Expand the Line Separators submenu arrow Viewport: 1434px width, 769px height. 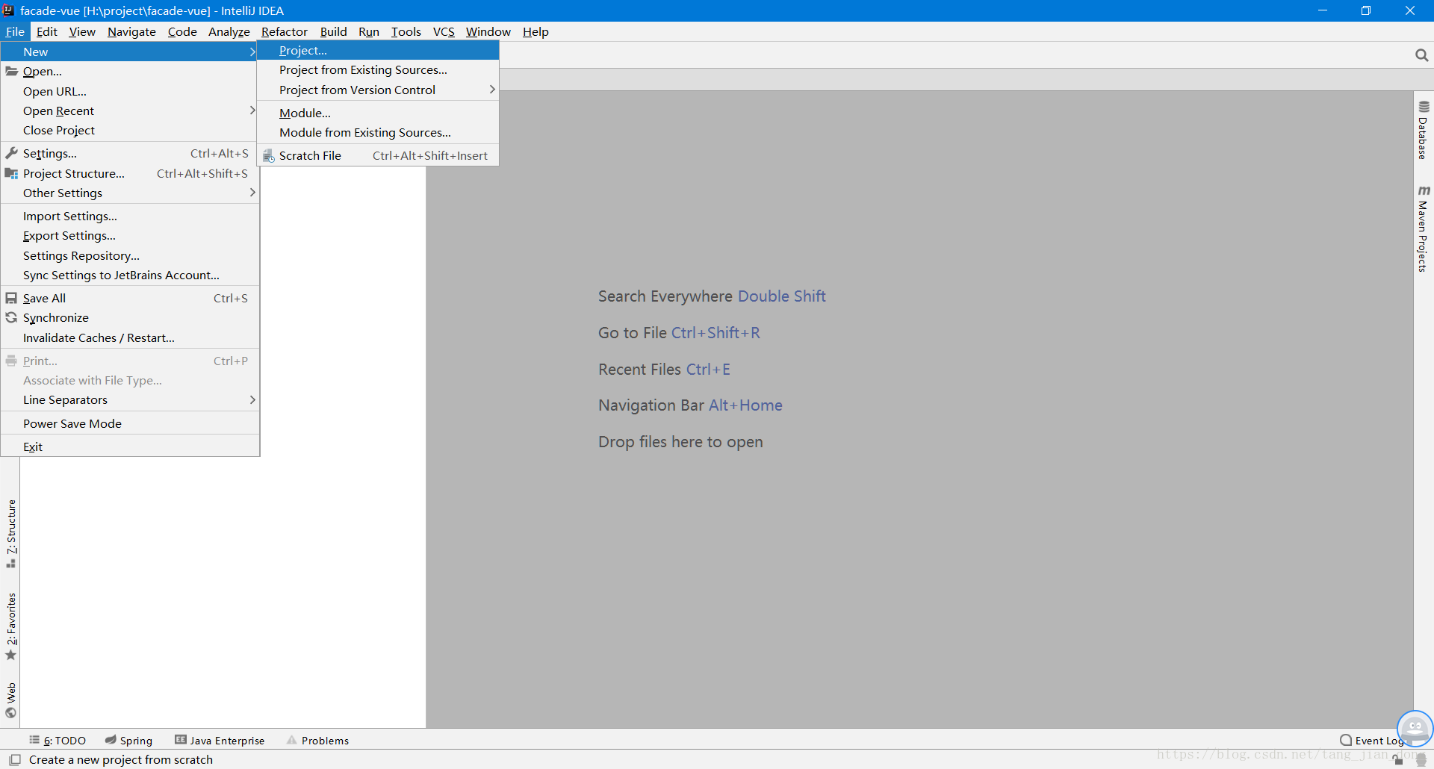click(252, 399)
